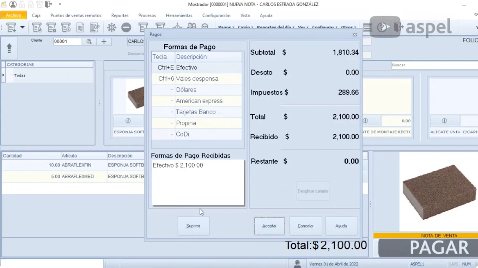Click the cash movement gear-dollar icon
This screenshot has height=268, width=478.
(x=112, y=28)
